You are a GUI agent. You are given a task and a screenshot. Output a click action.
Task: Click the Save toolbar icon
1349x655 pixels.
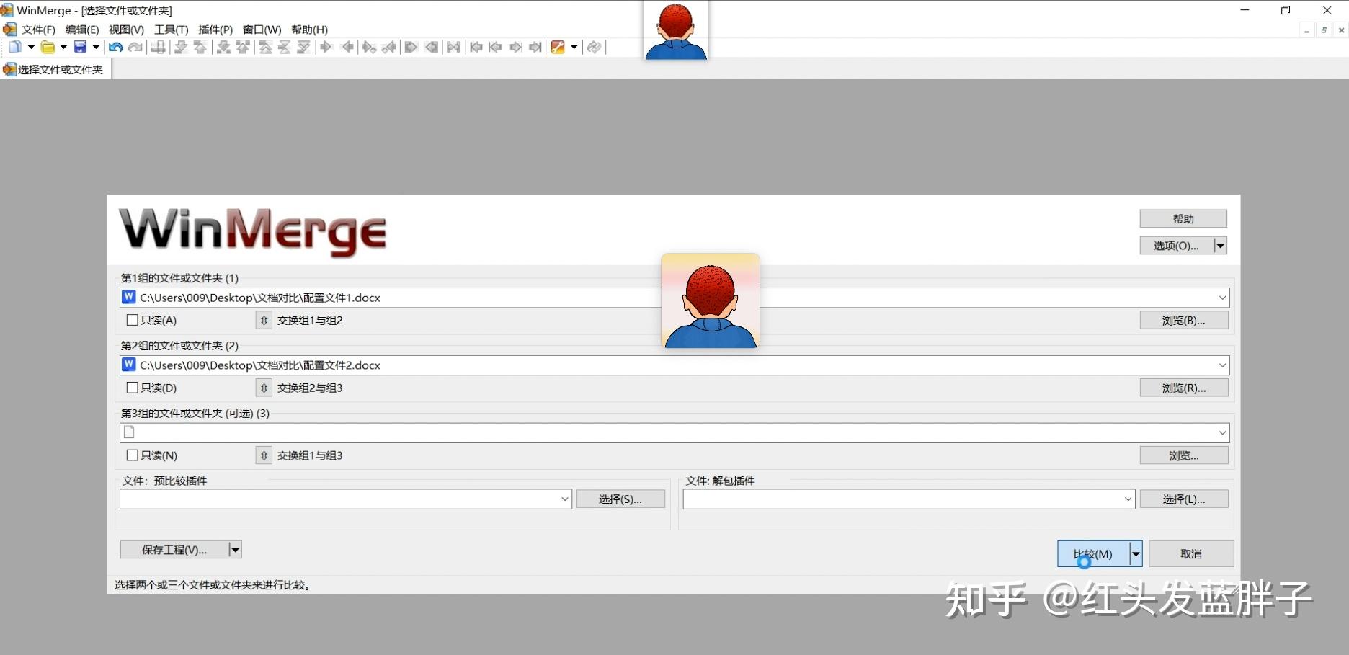click(x=80, y=47)
